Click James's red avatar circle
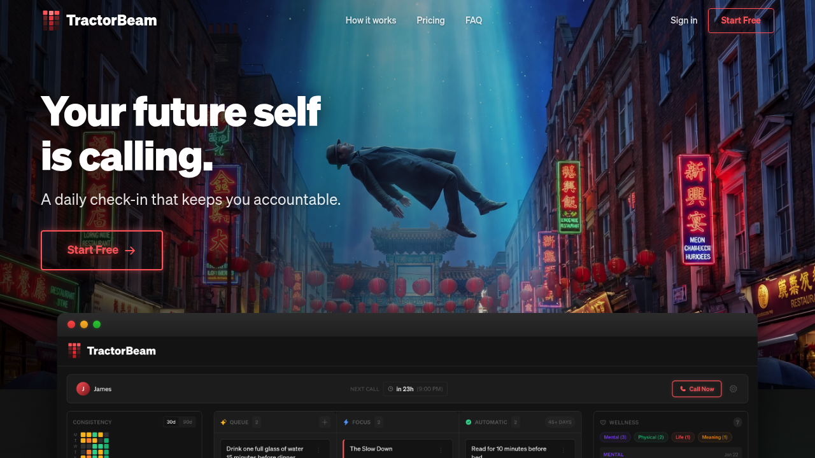This screenshot has width=815, height=458. (83, 389)
